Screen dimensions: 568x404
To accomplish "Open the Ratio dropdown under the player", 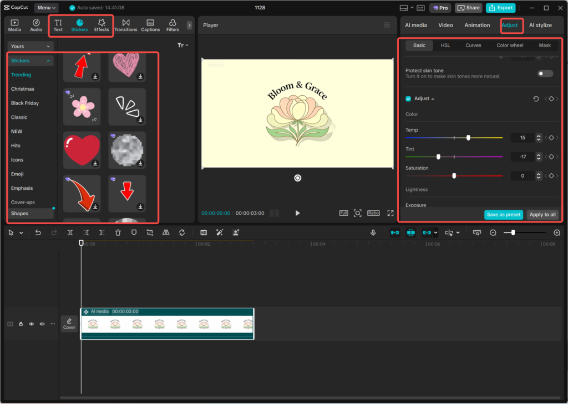I will click(373, 213).
